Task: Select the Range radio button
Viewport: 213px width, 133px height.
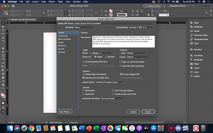Action: (x=91, y=53)
